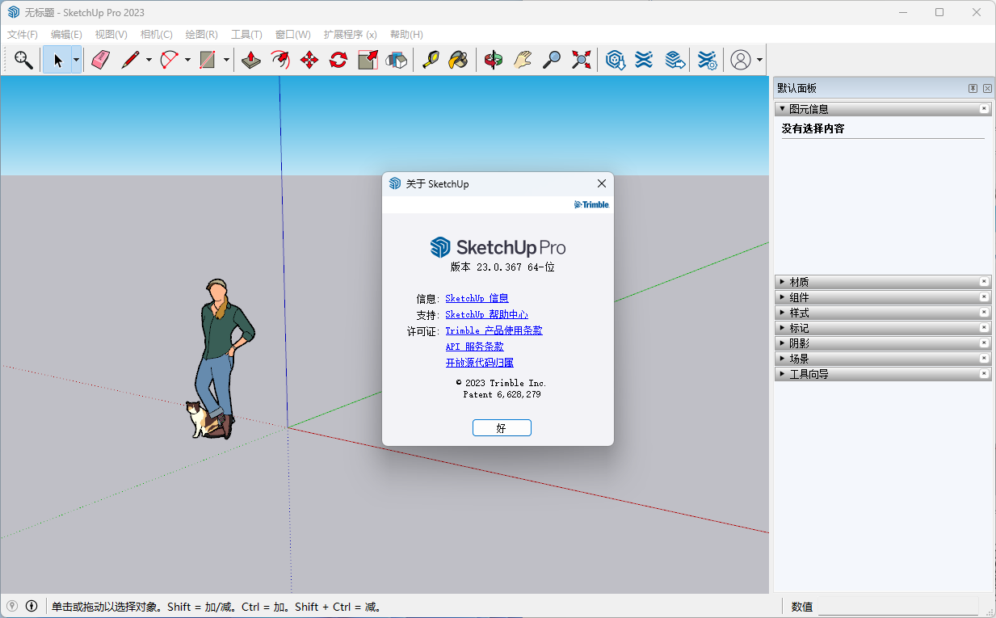Expand the 场景 panel

point(782,359)
